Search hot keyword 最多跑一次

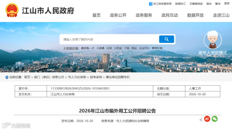click(88, 48)
